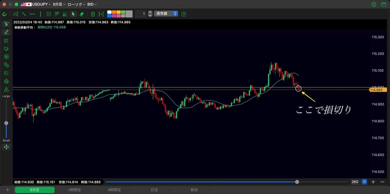
Task: Switch to the 日足 tab
Action: [x=154, y=190]
